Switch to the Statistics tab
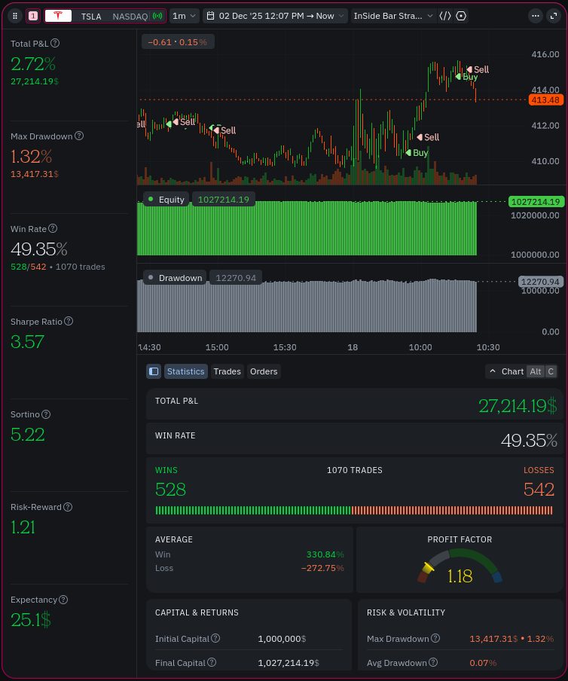The height and width of the screenshot is (681, 568). (186, 371)
